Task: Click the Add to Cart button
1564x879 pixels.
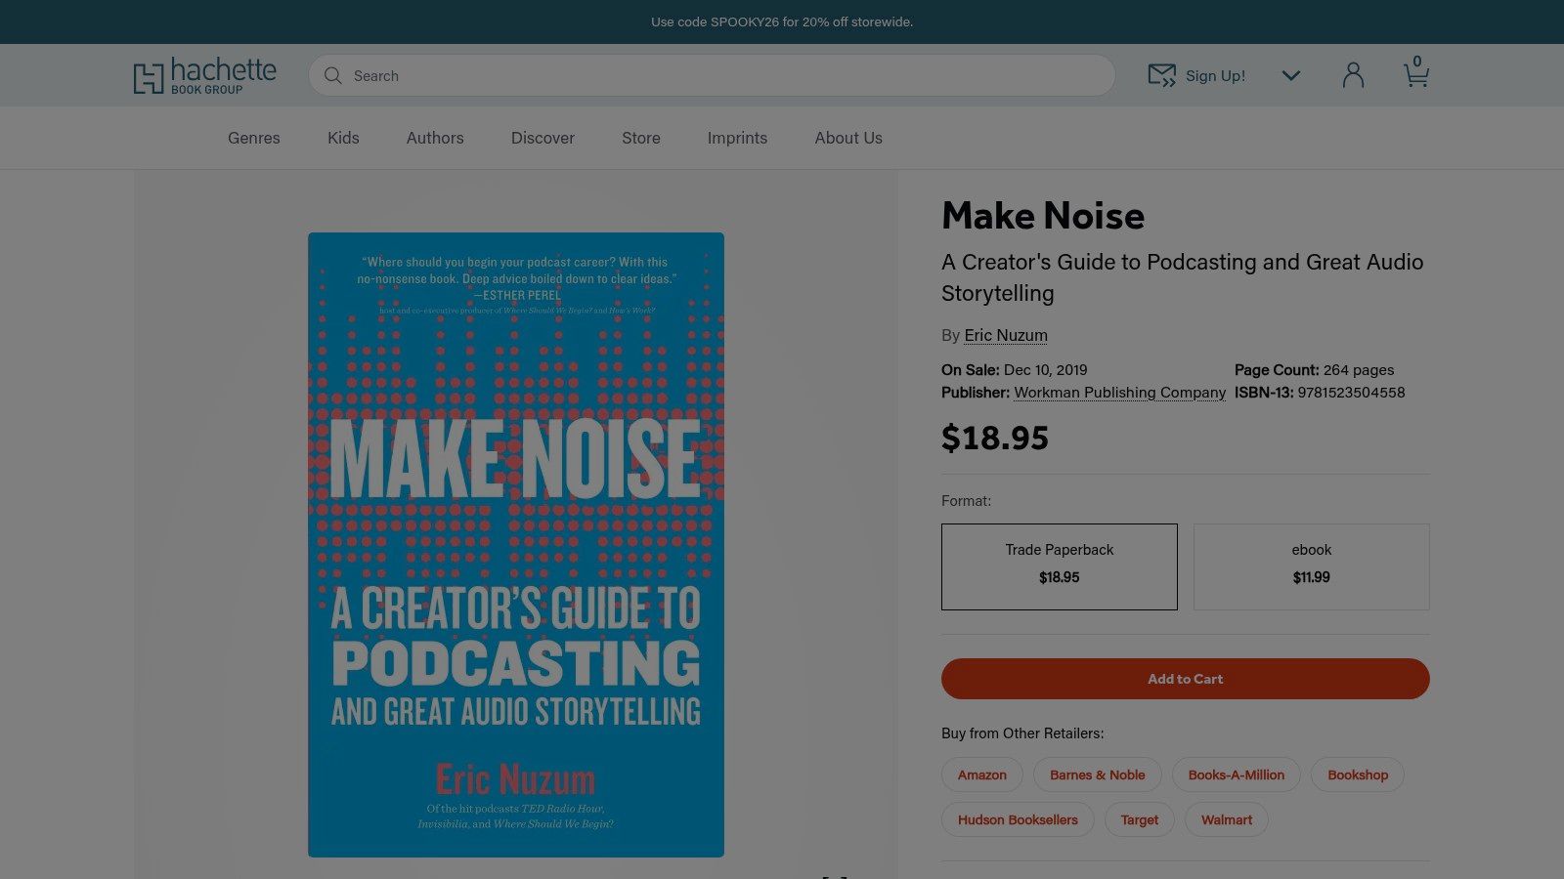Action: [1186, 679]
